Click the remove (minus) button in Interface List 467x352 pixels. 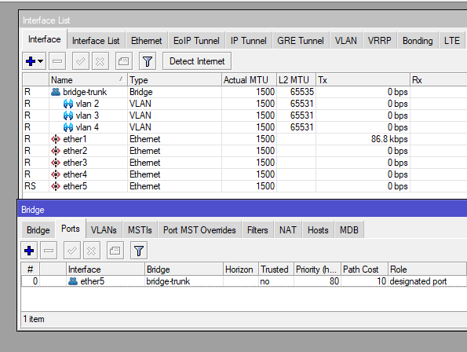coord(57,61)
